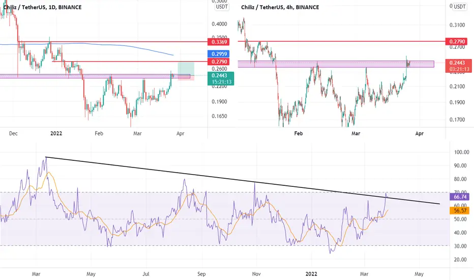Viewport: 474px width, 280px height.
Task: Click the Jul label on the RSI time axis
Action: point(146,274)
